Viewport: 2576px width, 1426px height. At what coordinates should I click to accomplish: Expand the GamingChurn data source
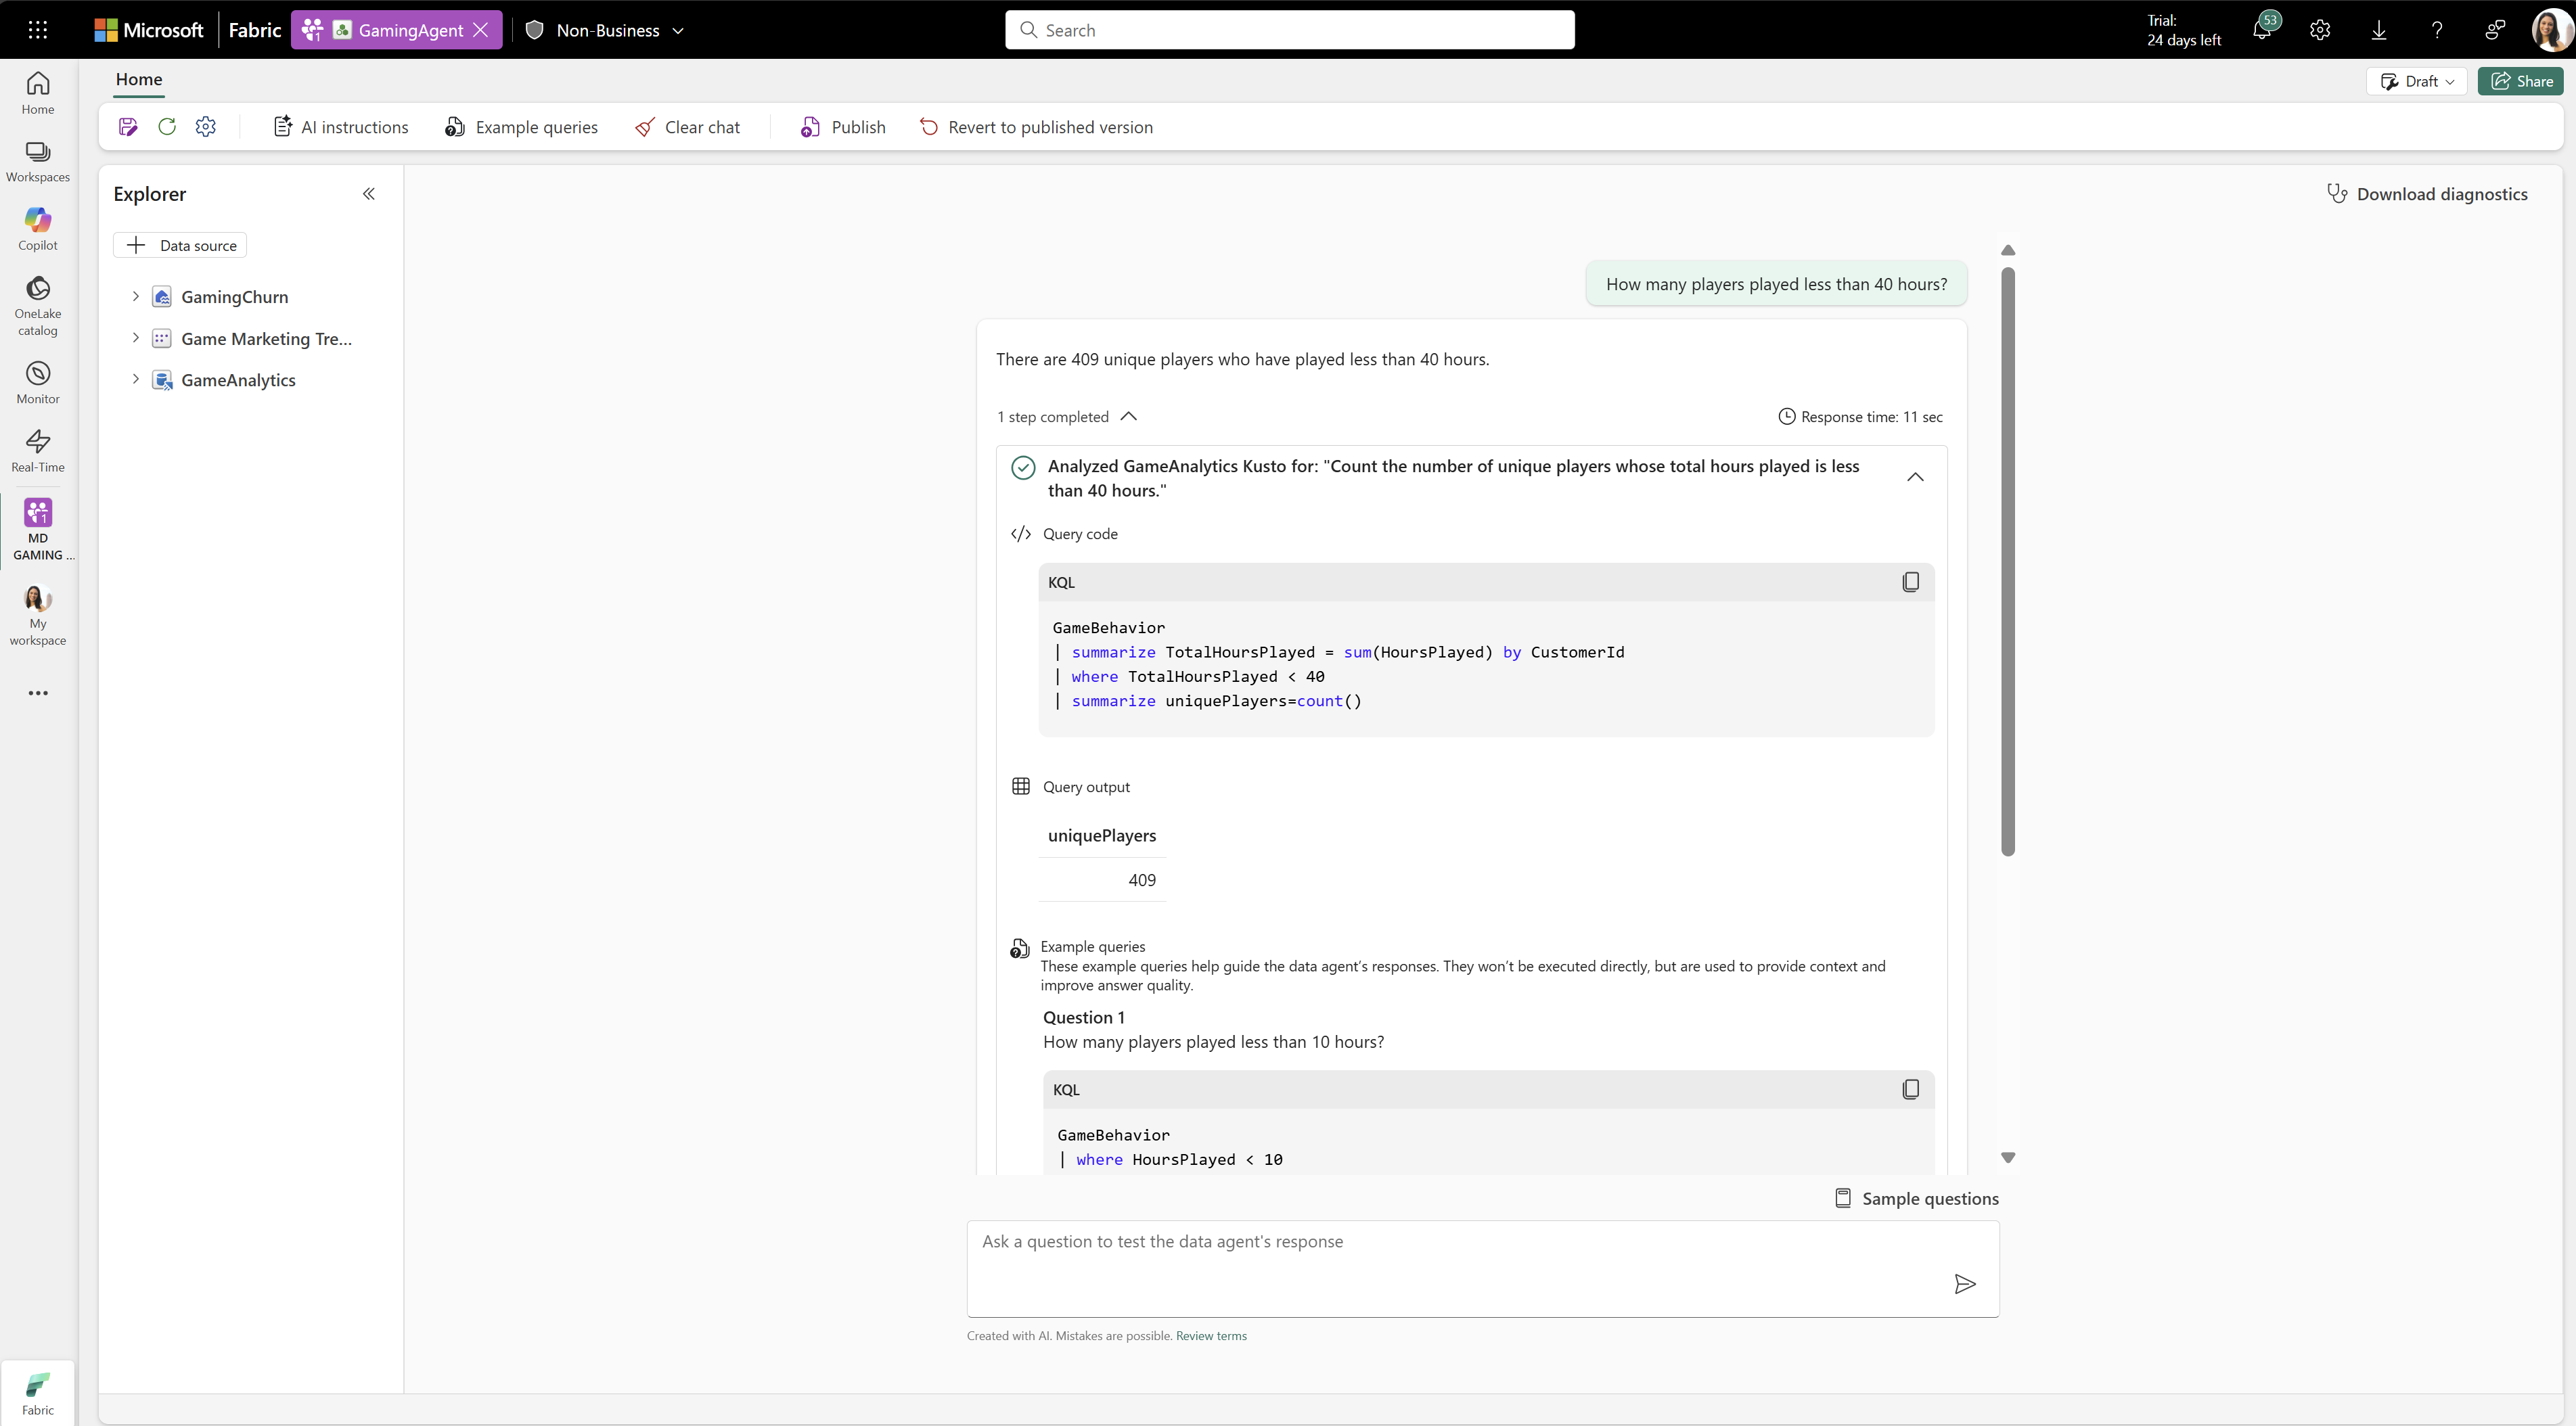point(136,296)
